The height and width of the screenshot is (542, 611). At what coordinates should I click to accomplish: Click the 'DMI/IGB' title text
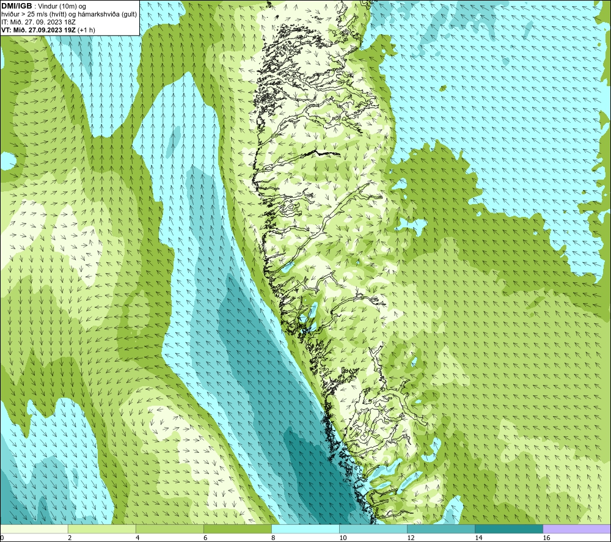point(16,6)
